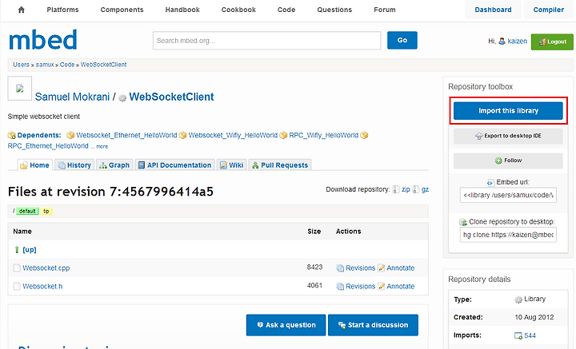Click the RPC_Wifly_HelloWorld package icon
The height and width of the screenshot is (349, 576).
coord(283,135)
